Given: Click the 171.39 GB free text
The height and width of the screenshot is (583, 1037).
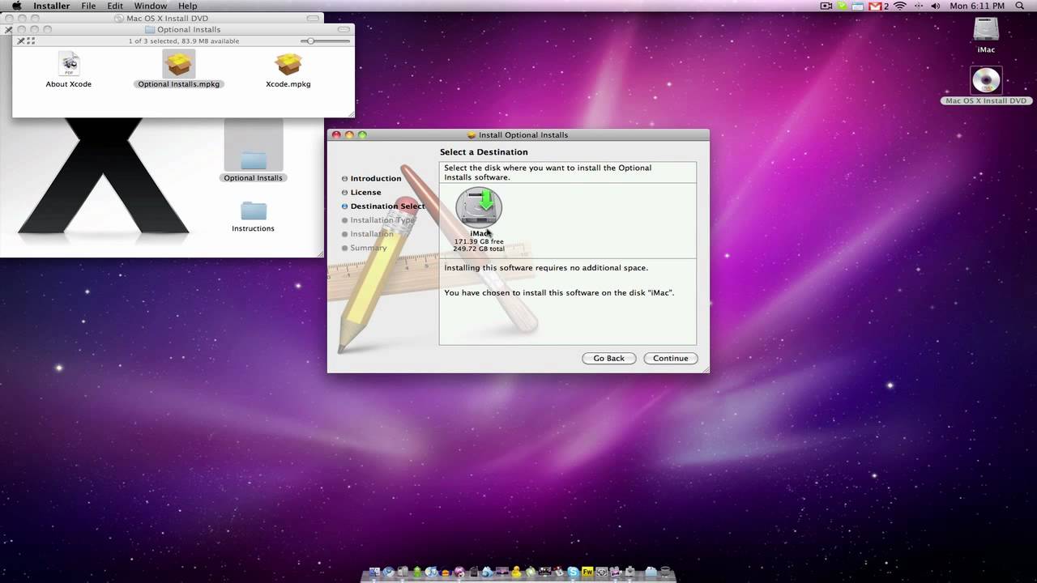Looking at the screenshot, I should click(479, 241).
